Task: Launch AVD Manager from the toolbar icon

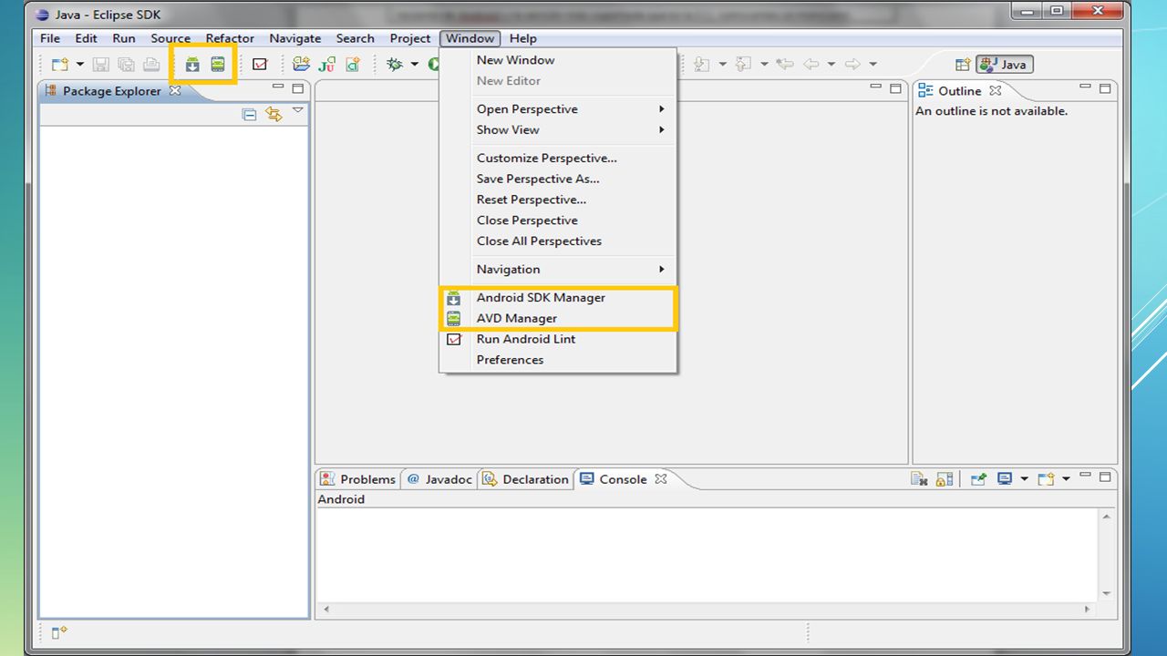Action: (217, 64)
